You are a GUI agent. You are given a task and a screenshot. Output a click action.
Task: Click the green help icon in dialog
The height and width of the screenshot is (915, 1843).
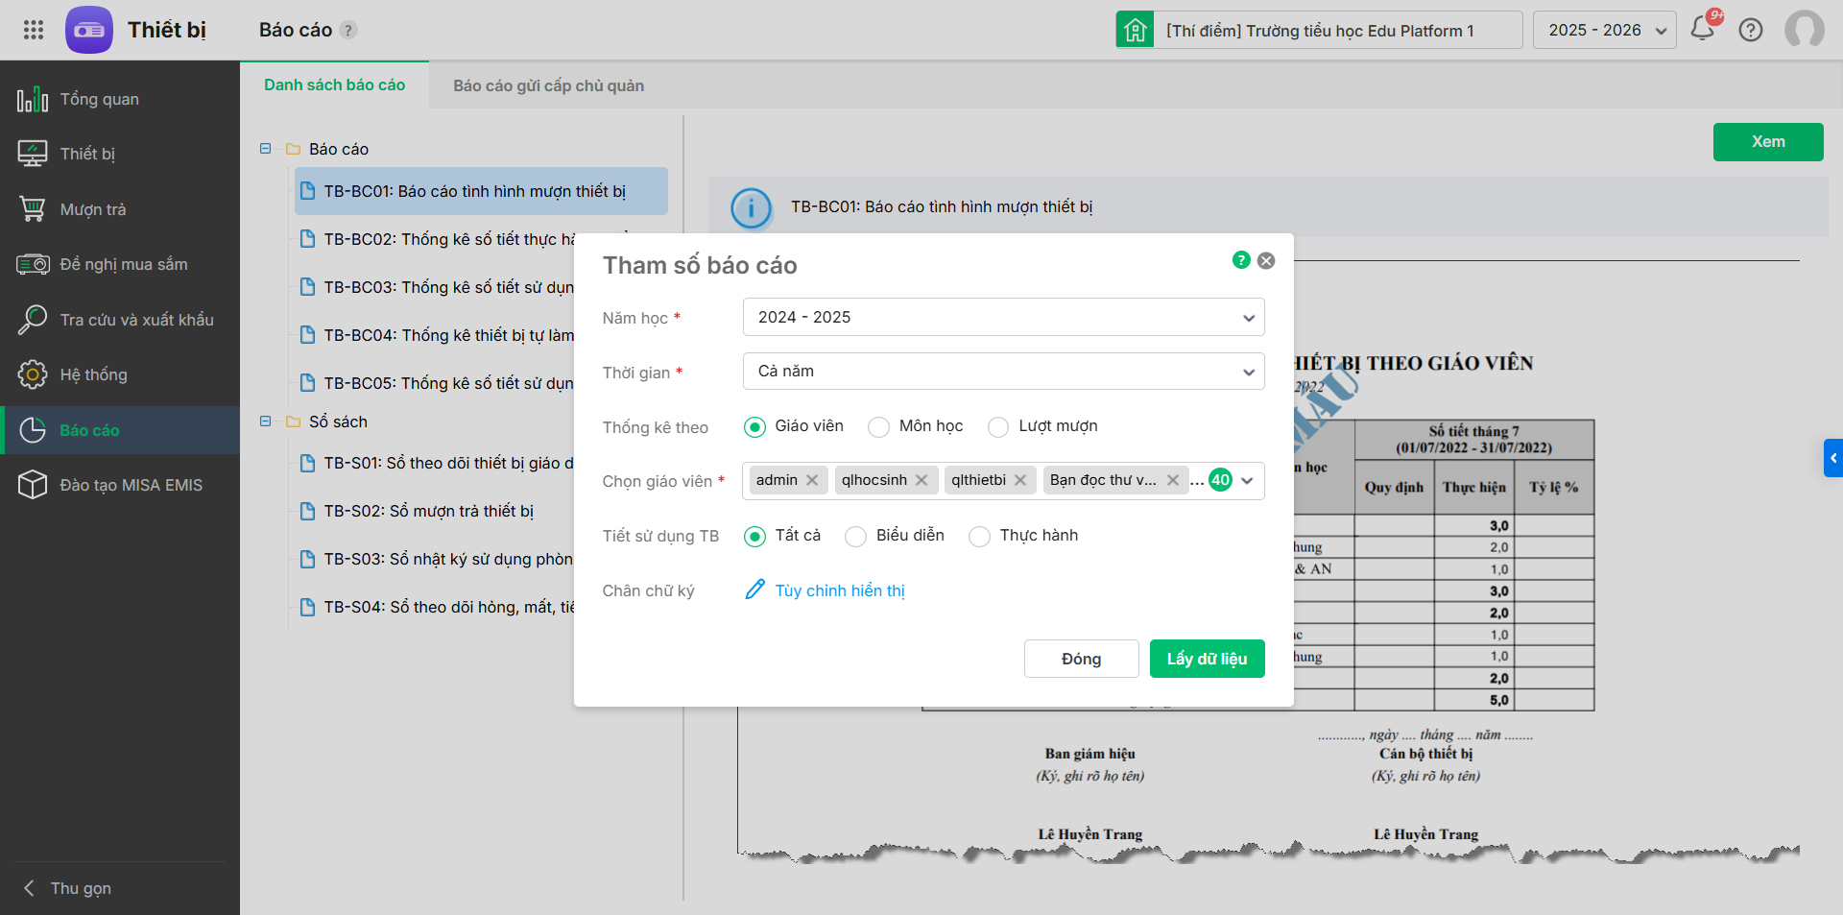(x=1241, y=260)
